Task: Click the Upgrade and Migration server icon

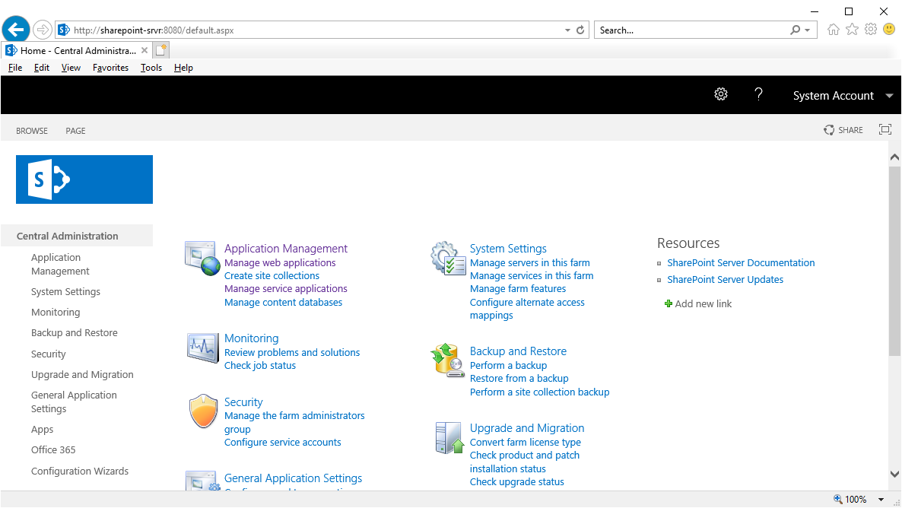Action: 449,438
